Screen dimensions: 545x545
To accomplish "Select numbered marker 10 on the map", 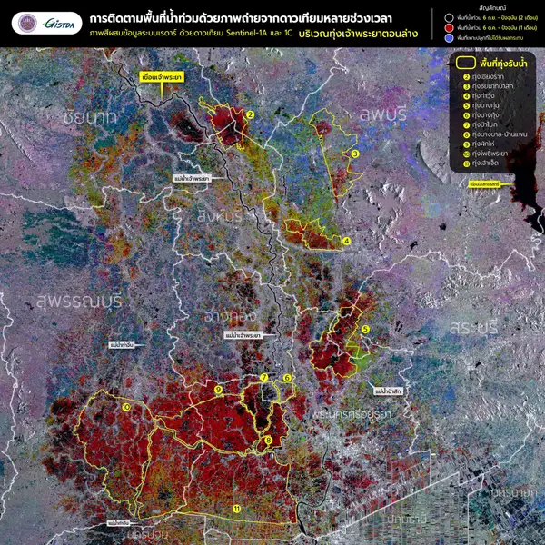I will coord(124,408).
